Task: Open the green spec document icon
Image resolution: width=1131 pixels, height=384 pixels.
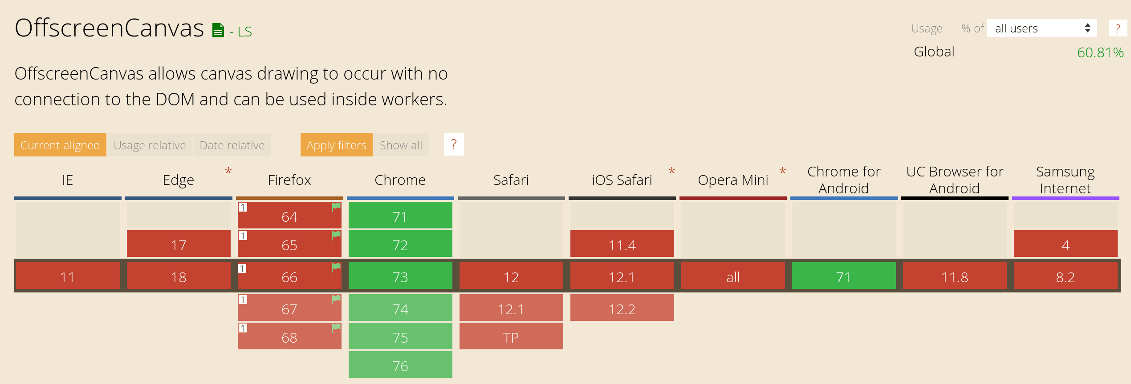Action: tap(218, 30)
